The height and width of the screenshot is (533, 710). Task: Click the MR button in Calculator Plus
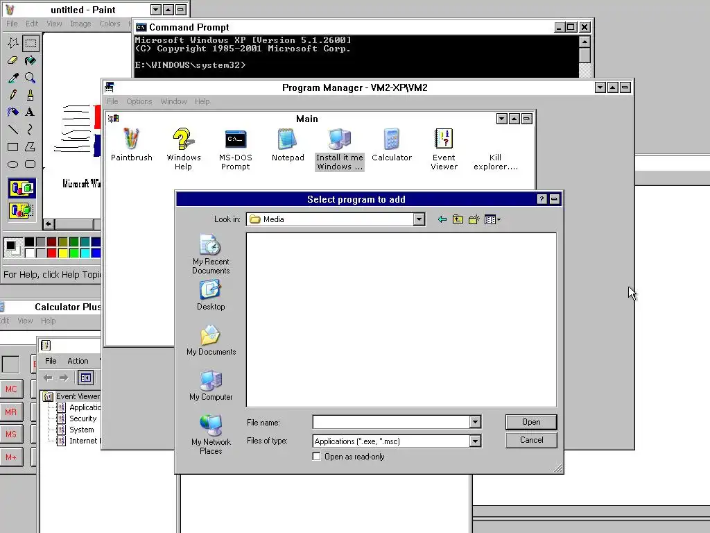click(x=11, y=412)
